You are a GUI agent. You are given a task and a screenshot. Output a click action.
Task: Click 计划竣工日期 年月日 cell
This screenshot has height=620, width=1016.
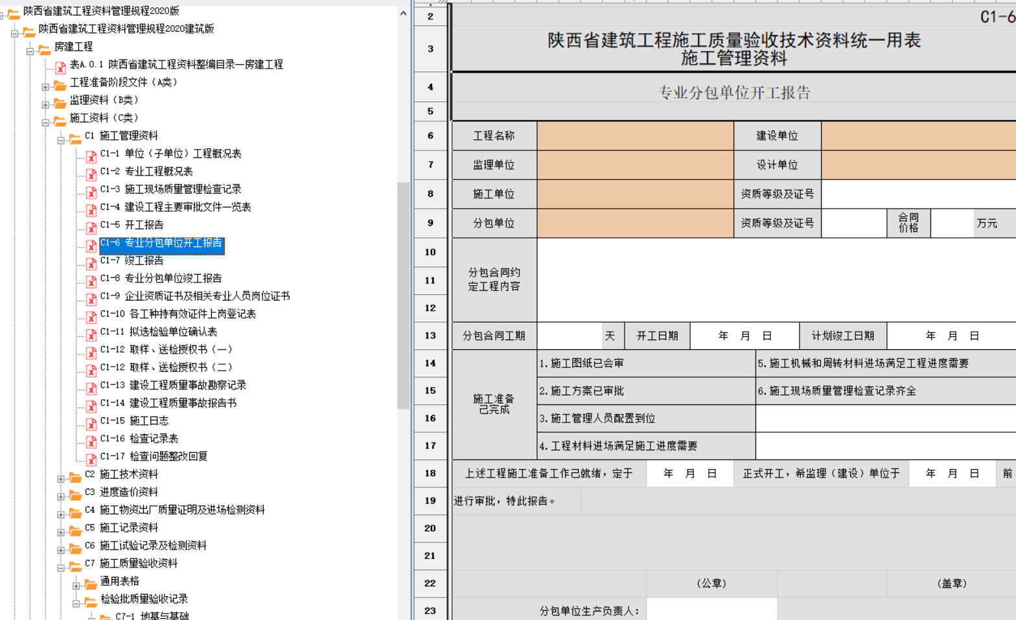pos(951,336)
